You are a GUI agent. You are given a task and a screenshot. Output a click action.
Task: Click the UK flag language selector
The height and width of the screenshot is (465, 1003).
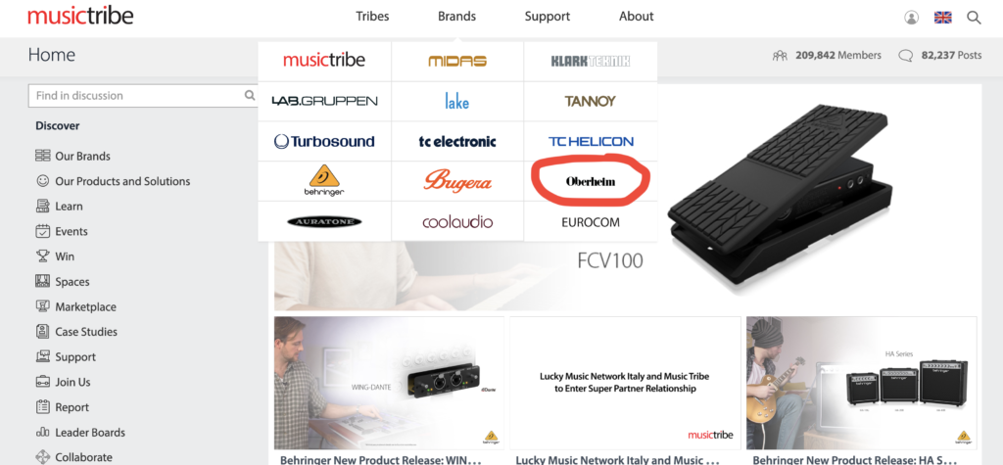tap(943, 18)
